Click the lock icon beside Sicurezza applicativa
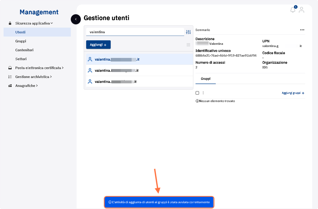318x209 pixels. [10, 23]
